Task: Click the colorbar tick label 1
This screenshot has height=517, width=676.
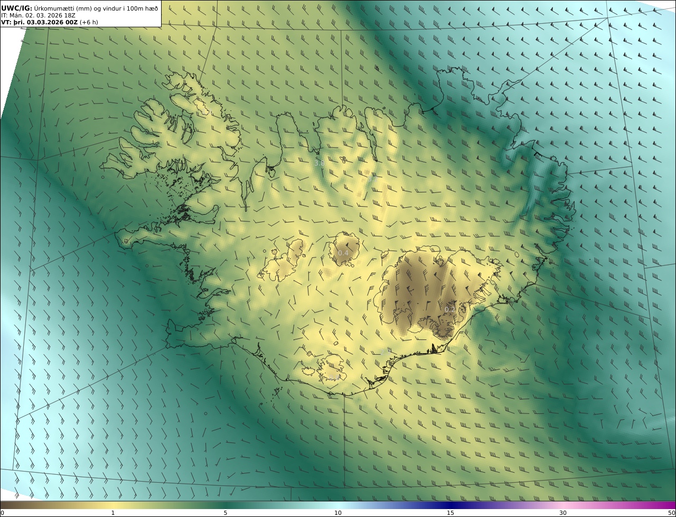Action: click(112, 513)
